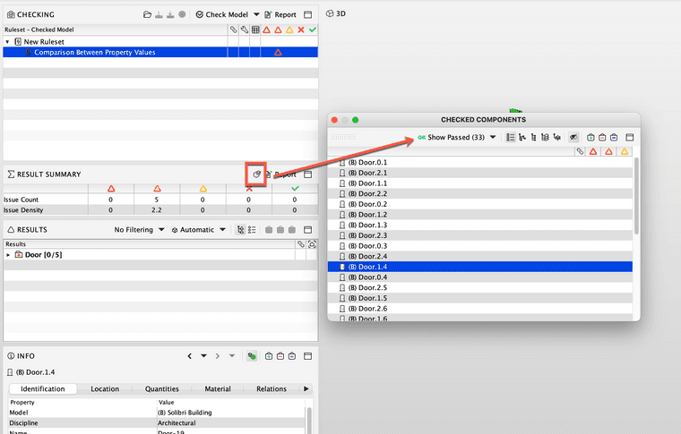Open the Automatic dropdown in Results
Screen dimensions: 681x434
[x=198, y=230]
